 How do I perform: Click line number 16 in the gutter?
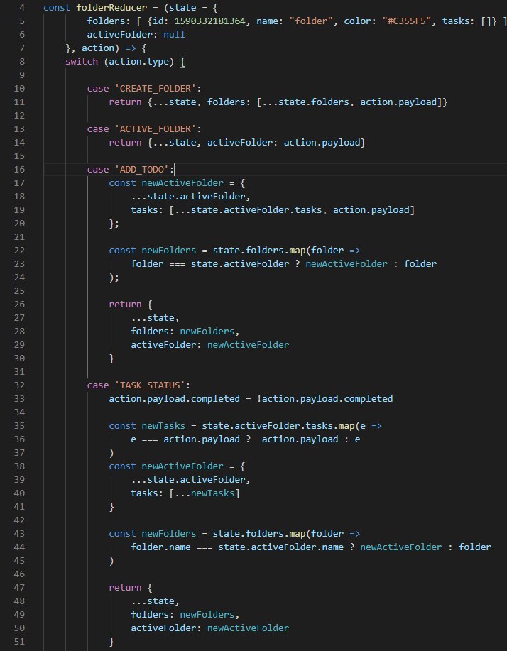19,170
